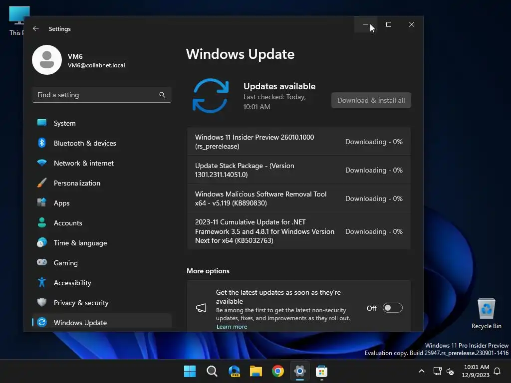This screenshot has height=383, width=511.
Task: Launch Edge PRE browser from taskbar
Action: 234,371
